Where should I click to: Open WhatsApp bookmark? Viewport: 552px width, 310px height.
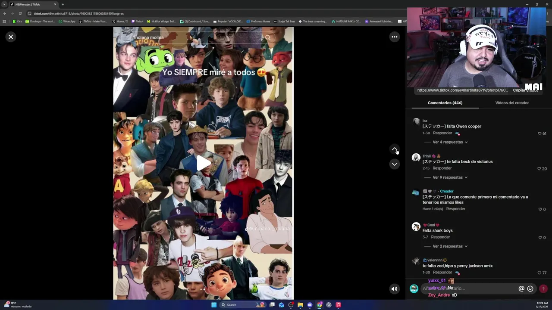(67, 22)
